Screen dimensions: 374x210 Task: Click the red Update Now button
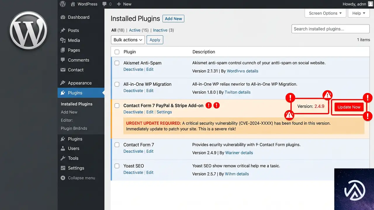(349, 107)
